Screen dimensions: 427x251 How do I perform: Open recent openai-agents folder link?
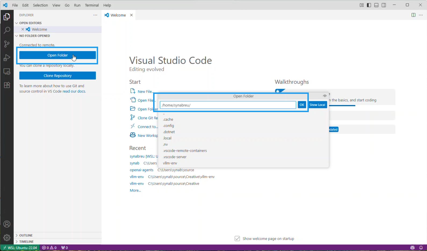pyautogui.click(x=142, y=170)
